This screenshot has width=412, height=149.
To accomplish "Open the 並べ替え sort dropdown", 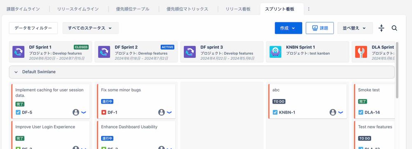I will point(355,28).
